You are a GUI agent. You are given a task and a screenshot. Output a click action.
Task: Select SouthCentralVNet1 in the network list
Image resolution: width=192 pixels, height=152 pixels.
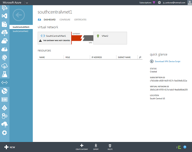(21, 27)
